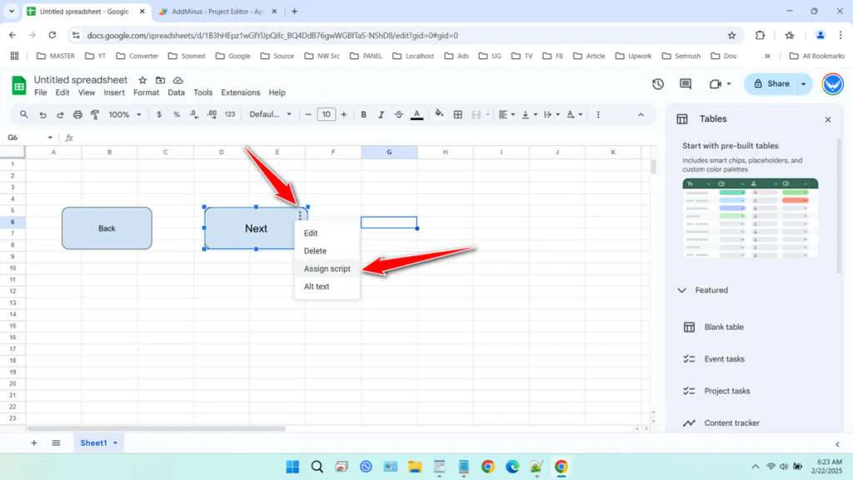Choose Assign script from the context menu

click(x=327, y=268)
